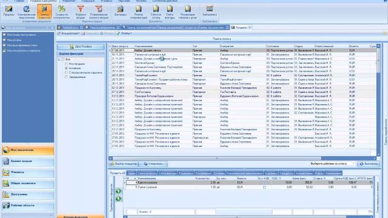Viewport: 388px width, 218px height.
Task: Open Рабочие области navigation section
Action: [x=28, y=205]
